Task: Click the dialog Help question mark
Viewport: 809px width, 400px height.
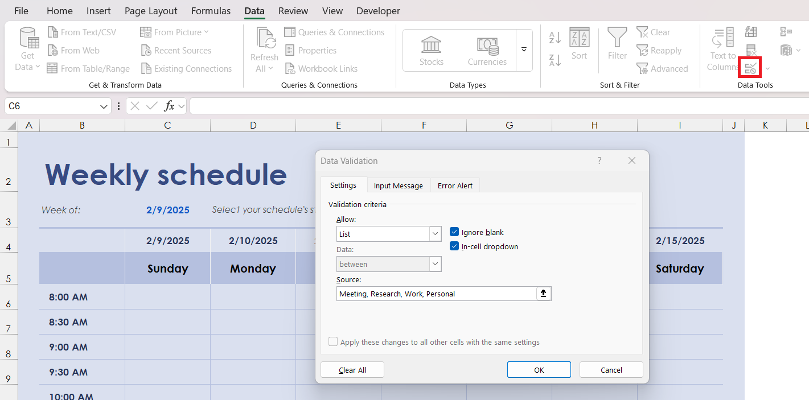Action: [599, 161]
